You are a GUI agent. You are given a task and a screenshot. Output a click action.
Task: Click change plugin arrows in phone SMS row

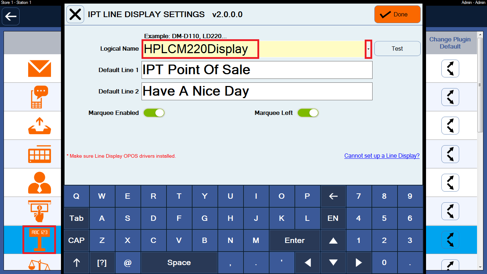pos(450,97)
